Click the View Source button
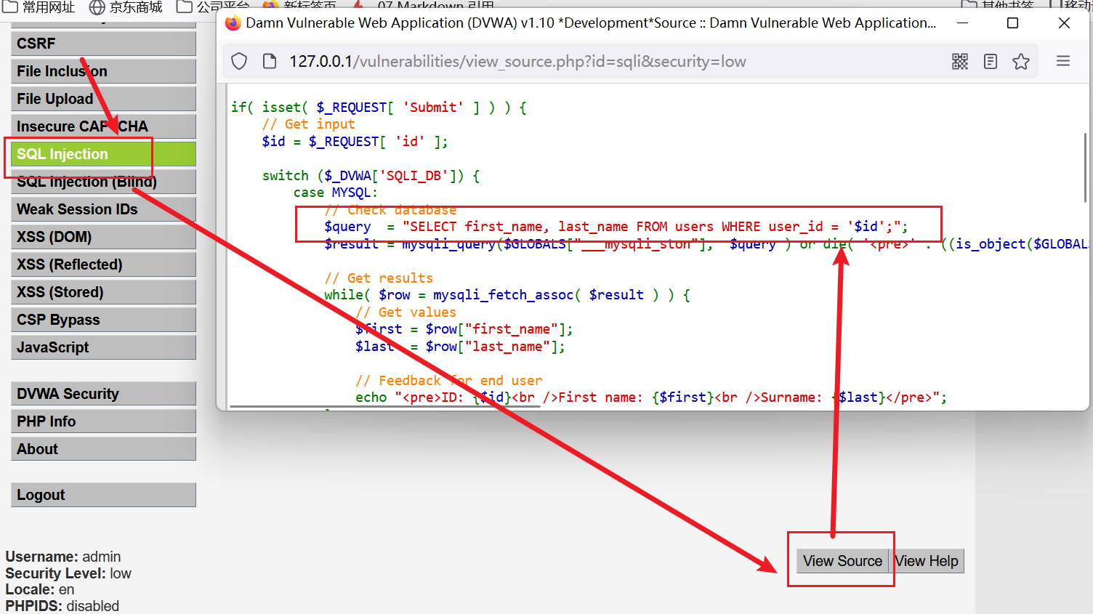The image size is (1093, 614). click(x=842, y=561)
